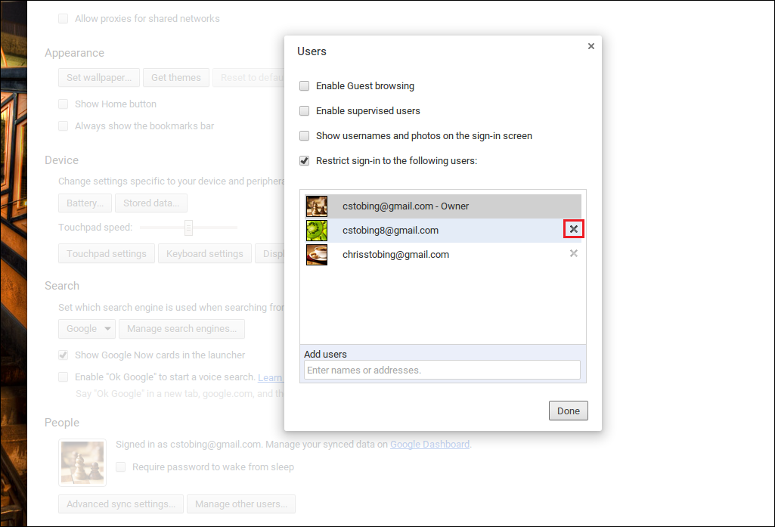Focus the Add users input field
Screen dimensions: 775x527
click(442, 370)
